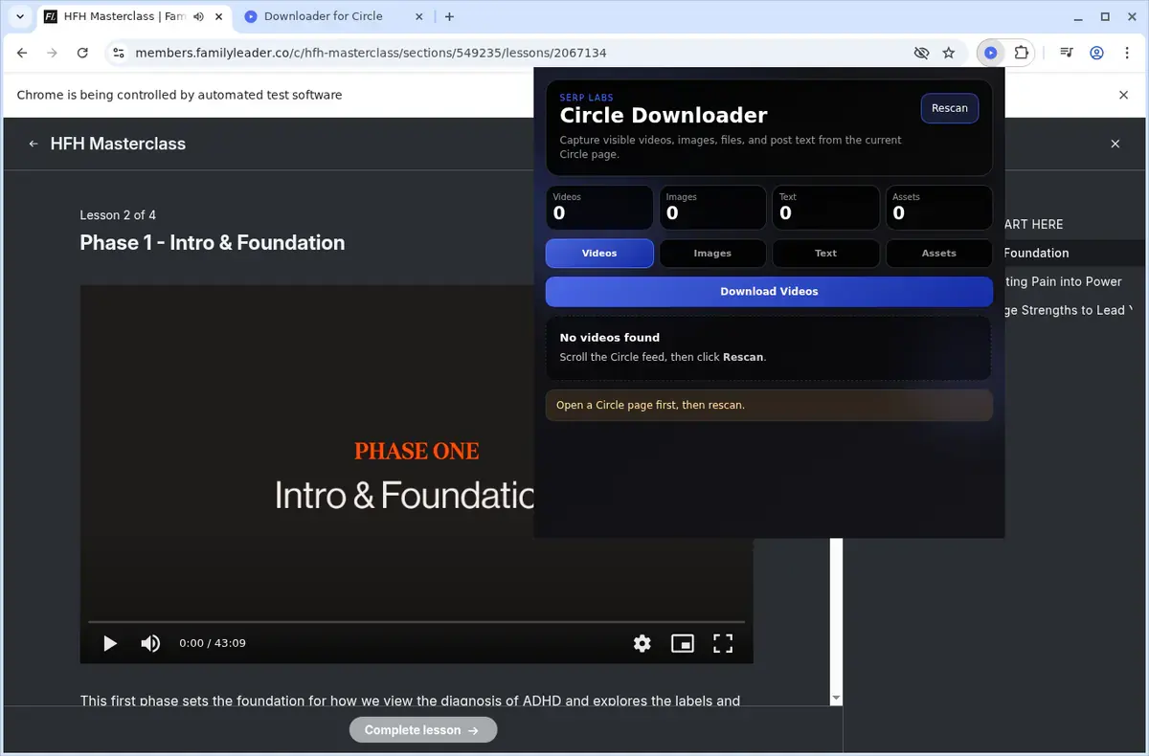
Task: Click the 'Open a Circle page first' notice
Action: click(769, 406)
